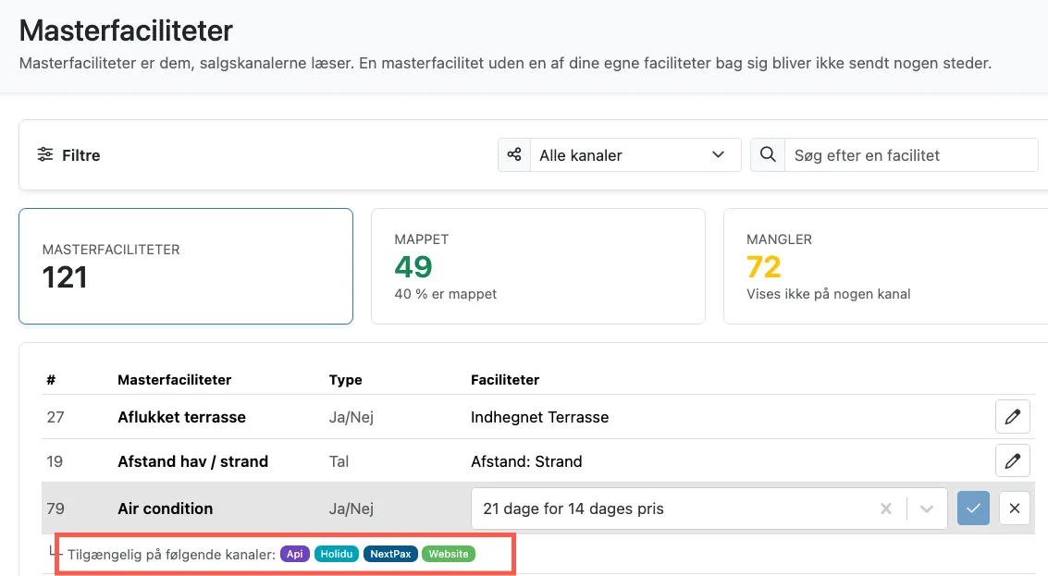The height and width of the screenshot is (576, 1048).
Task: Click row number 27
Action: (x=55, y=417)
